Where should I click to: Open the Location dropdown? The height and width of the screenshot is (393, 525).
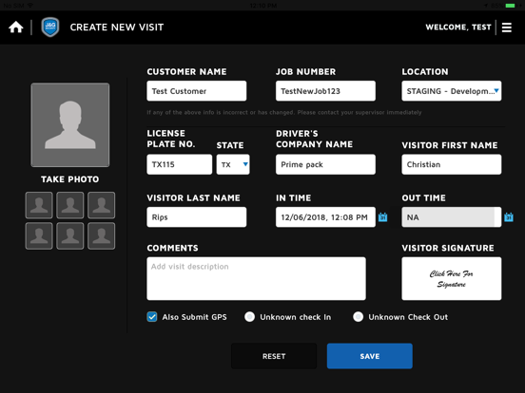pos(452,91)
